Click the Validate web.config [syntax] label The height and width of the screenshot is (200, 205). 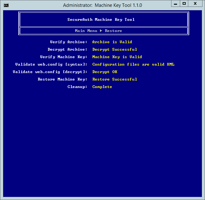pos(51,64)
